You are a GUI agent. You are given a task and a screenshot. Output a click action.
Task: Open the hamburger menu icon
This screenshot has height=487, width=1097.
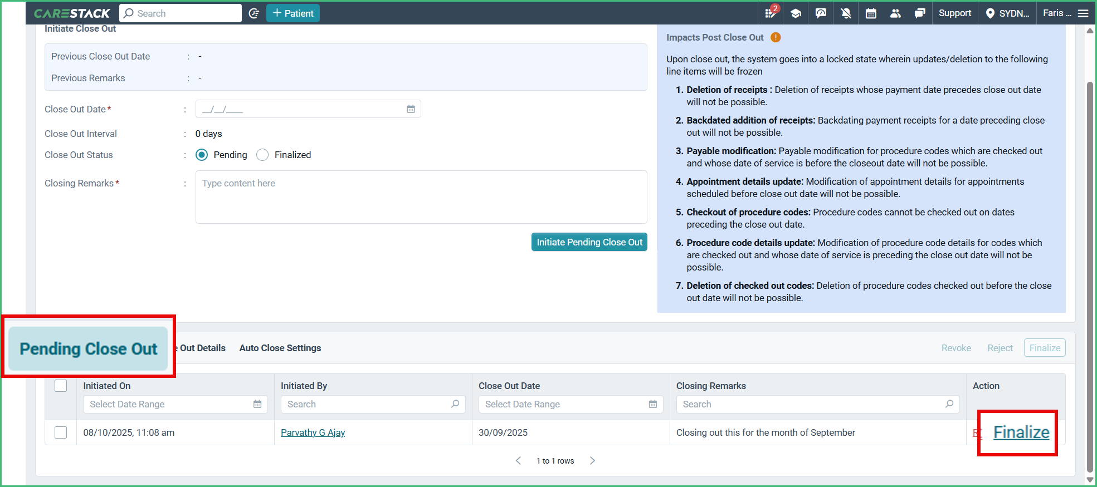click(1083, 13)
